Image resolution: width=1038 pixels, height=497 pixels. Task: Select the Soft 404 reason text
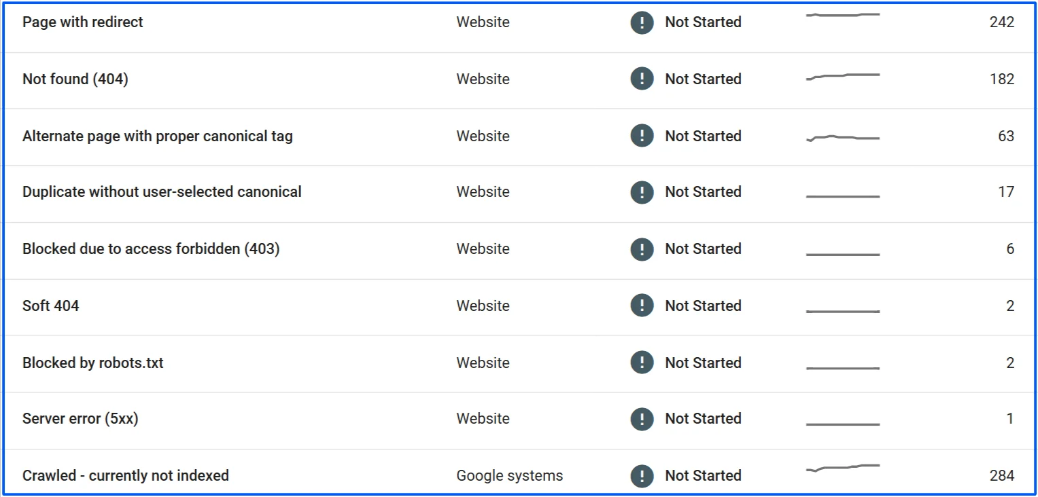[51, 306]
